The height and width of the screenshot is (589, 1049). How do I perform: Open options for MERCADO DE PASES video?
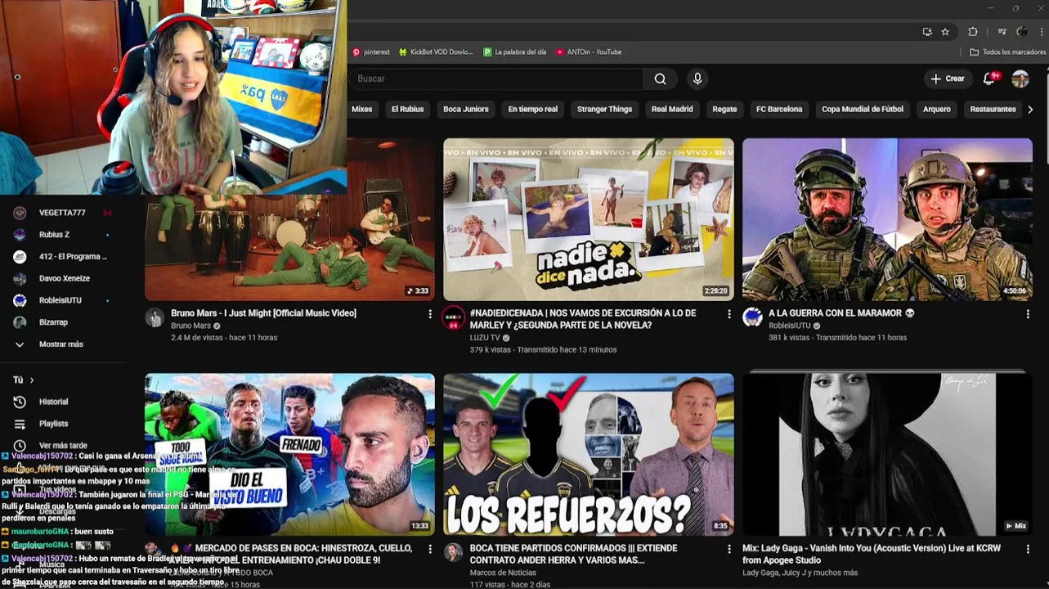tap(430, 549)
